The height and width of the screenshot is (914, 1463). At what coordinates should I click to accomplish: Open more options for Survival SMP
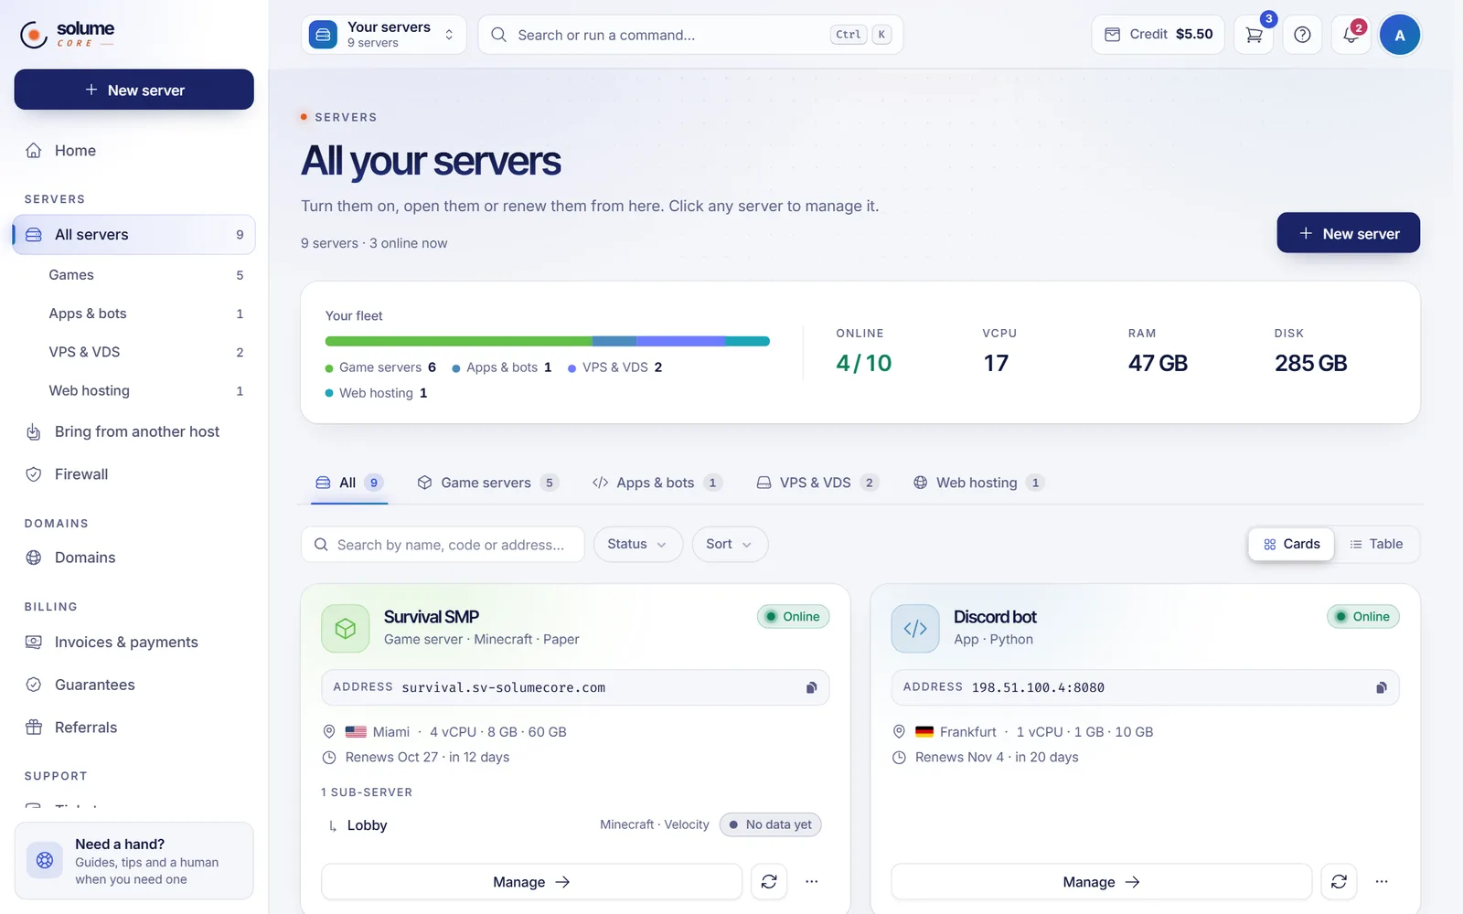coord(811,882)
